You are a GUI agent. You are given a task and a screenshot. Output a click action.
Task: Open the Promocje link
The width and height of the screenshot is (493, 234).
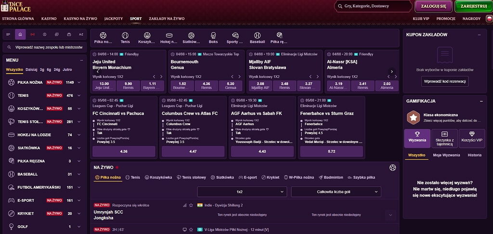point(446,19)
